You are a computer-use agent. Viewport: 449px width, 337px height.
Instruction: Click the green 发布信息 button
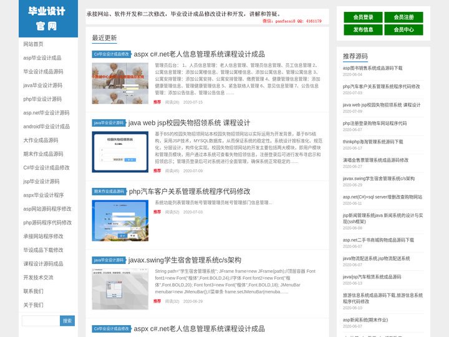(x=363, y=29)
